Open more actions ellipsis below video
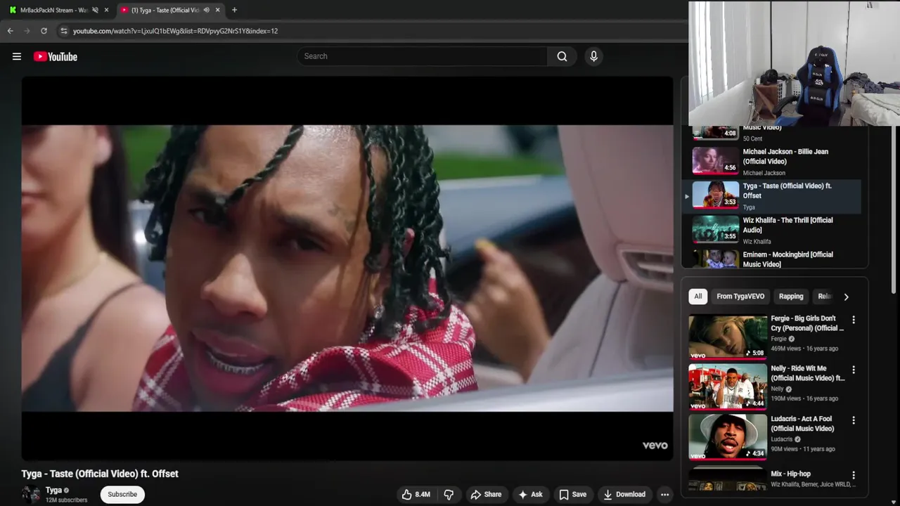The height and width of the screenshot is (506, 900). (664, 494)
